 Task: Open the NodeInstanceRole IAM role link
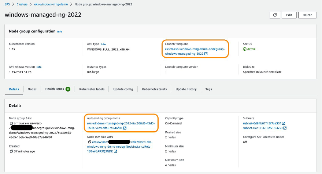[119, 147]
